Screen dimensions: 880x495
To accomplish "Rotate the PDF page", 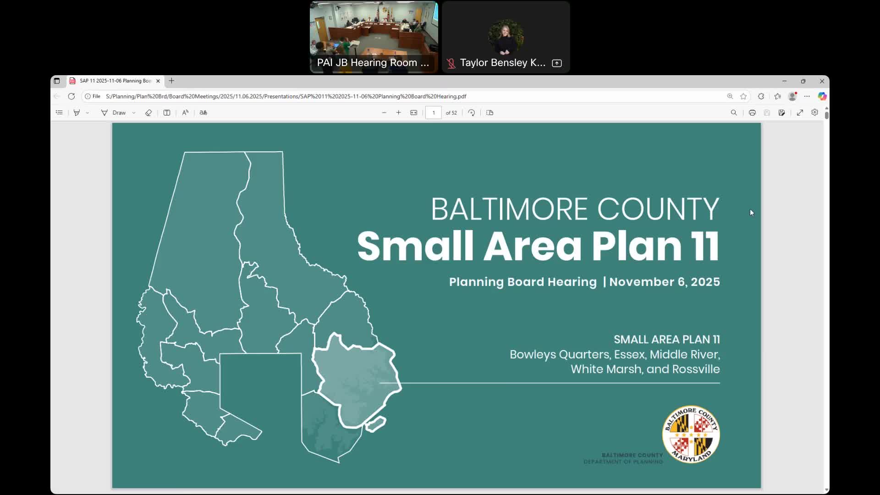I will click(471, 113).
